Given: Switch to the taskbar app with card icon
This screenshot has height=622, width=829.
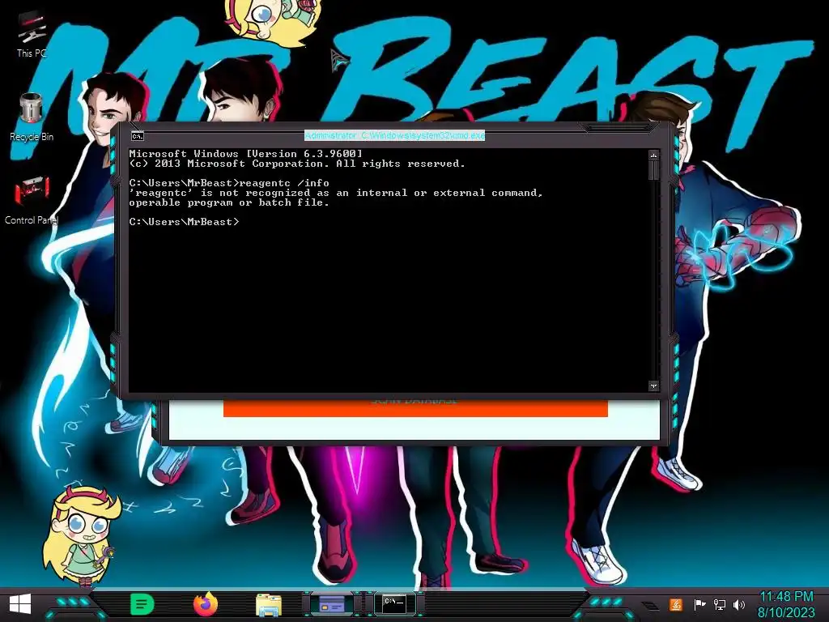Looking at the screenshot, I should pyautogui.click(x=332, y=604).
